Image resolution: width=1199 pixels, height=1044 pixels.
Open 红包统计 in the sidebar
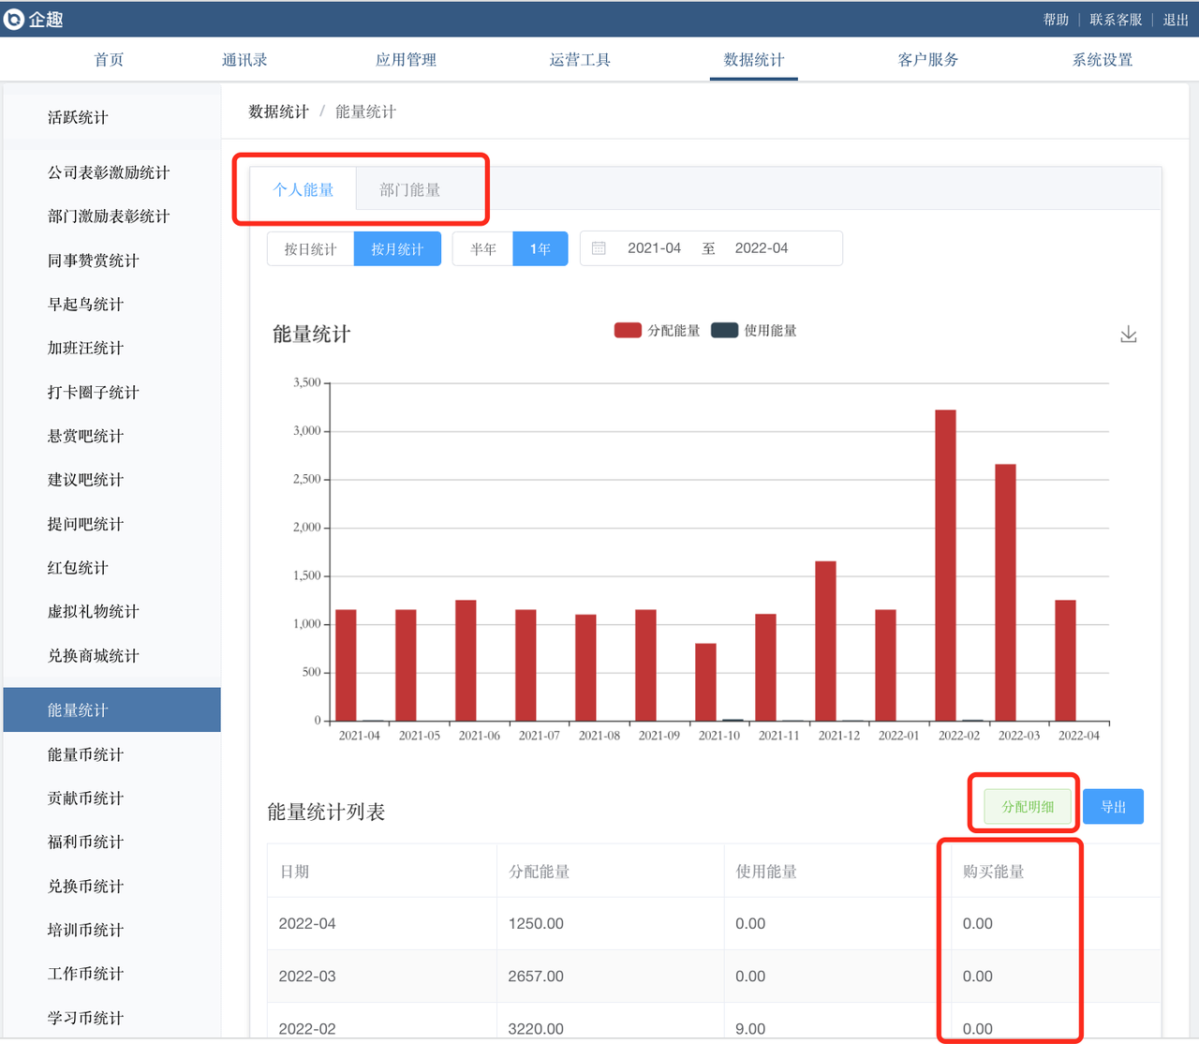click(x=78, y=568)
